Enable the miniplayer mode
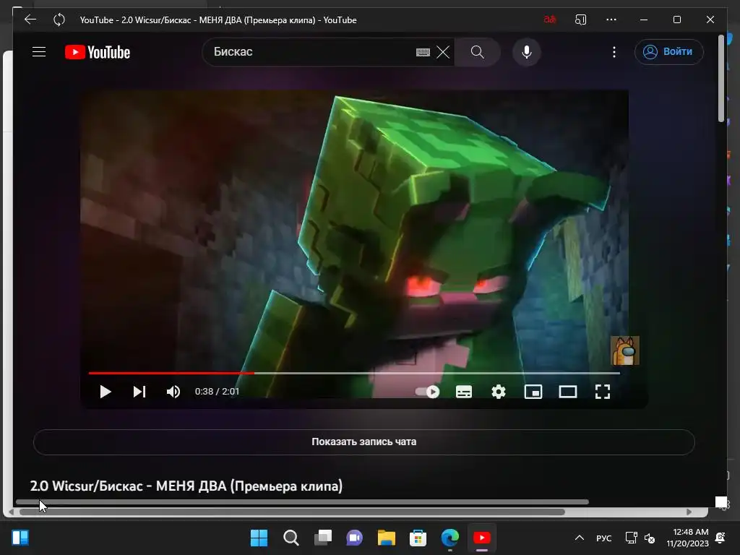Screen dimensions: 740x555 pyautogui.click(x=533, y=392)
